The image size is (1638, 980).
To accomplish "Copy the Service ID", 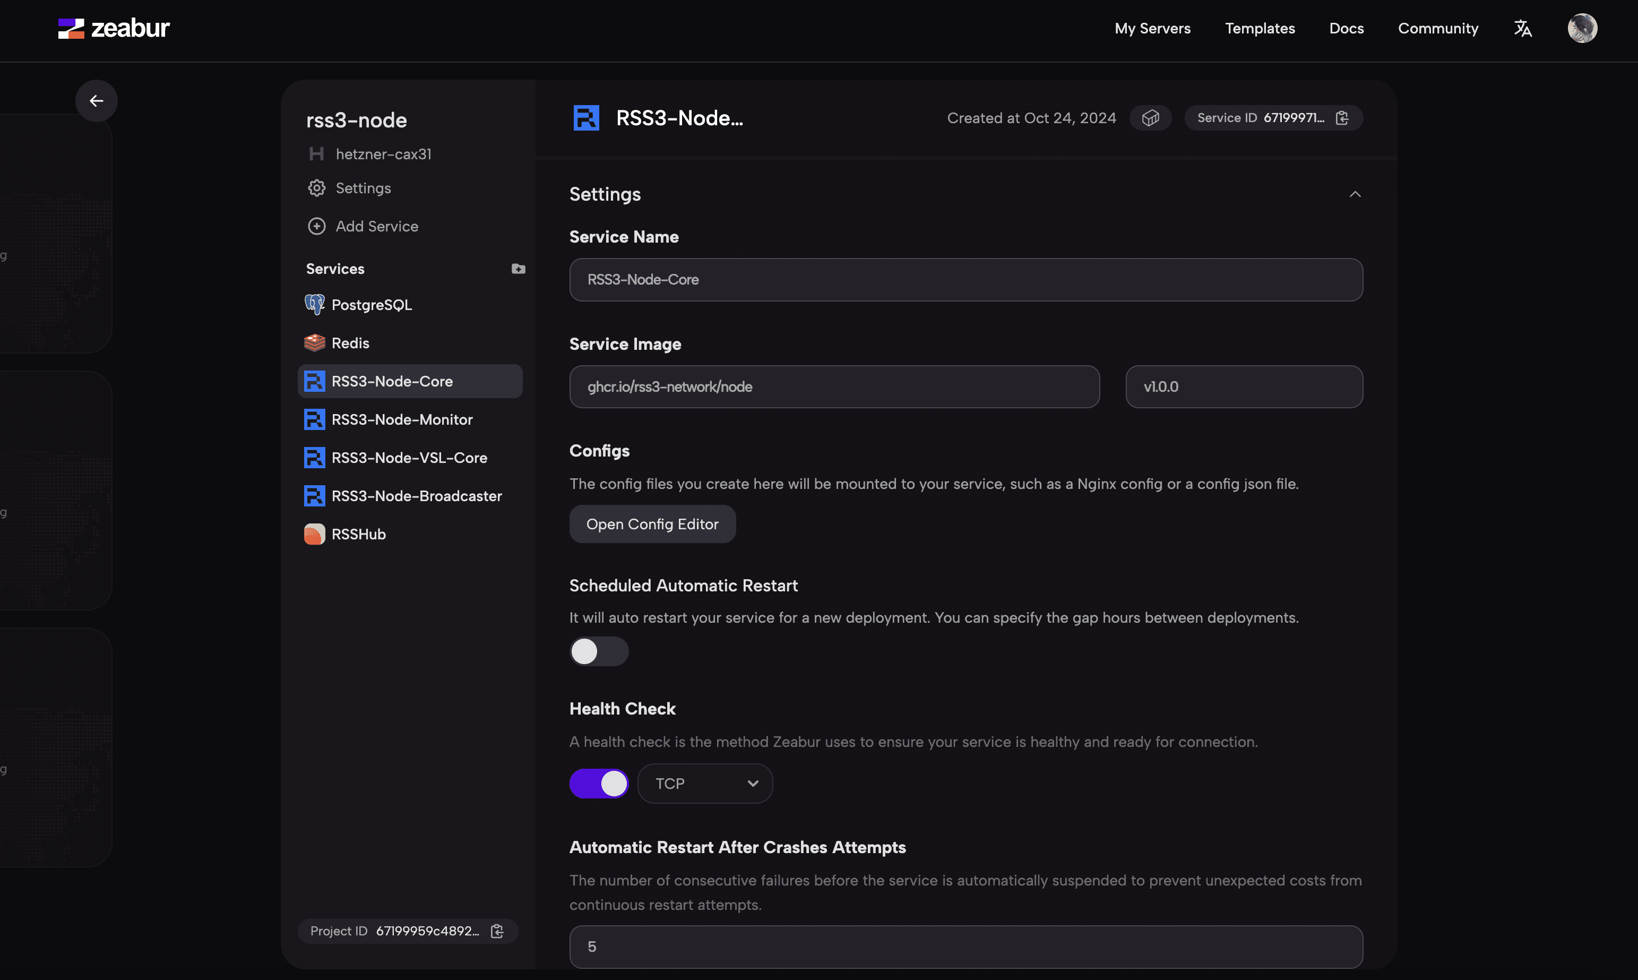I will tap(1342, 118).
